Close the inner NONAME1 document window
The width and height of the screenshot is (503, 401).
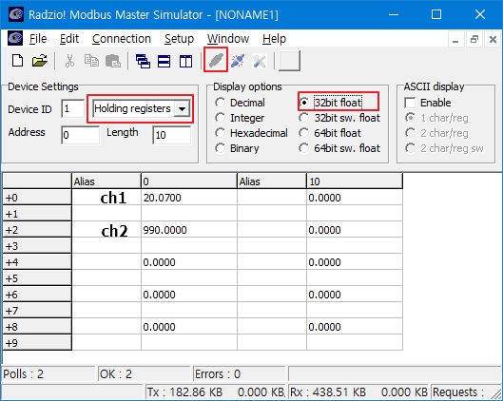[493, 39]
